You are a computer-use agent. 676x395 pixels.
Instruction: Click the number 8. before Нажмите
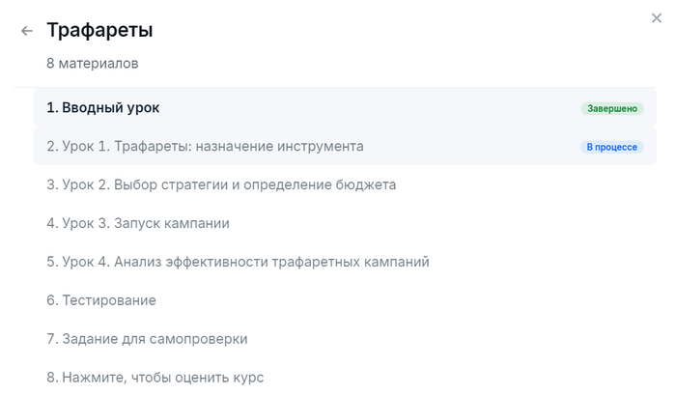52,378
